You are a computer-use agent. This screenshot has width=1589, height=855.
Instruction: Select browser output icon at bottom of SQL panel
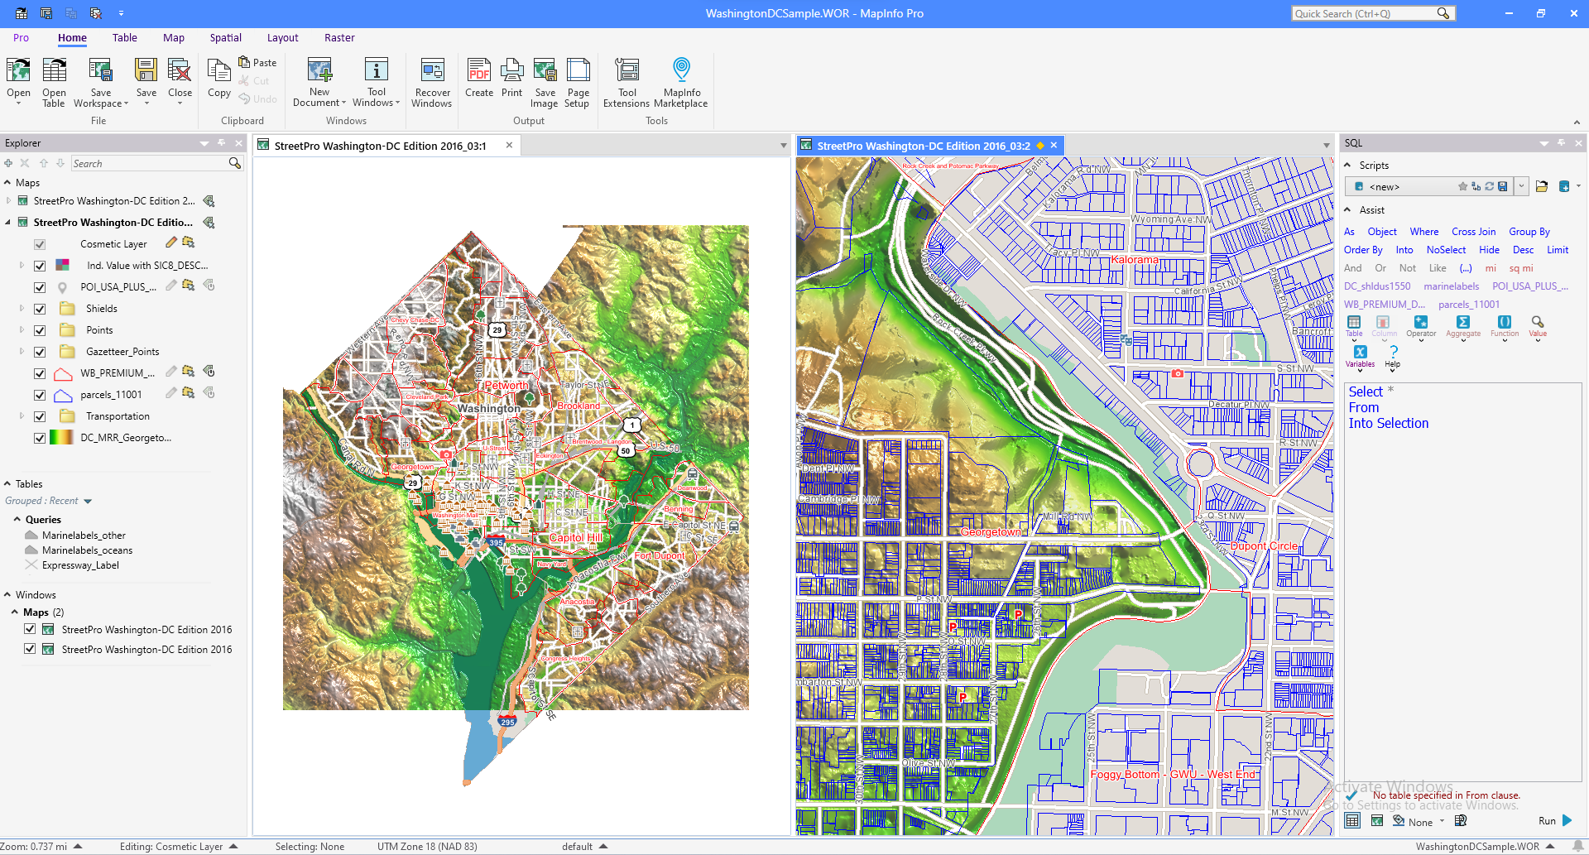[1352, 820]
